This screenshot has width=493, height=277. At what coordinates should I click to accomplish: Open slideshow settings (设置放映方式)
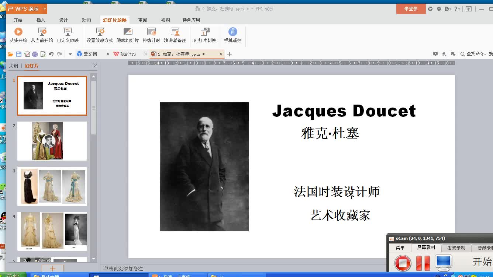tap(100, 35)
